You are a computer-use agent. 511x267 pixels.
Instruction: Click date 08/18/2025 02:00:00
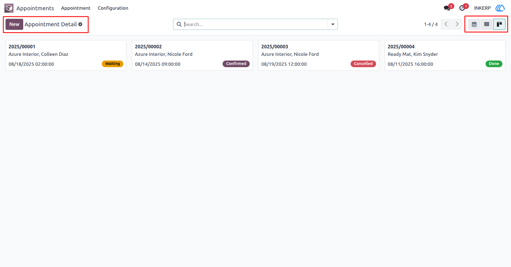31,64
